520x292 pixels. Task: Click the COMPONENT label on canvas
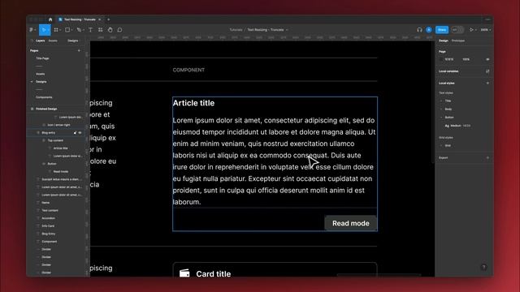pyautogui.click(x=188, y=70)
